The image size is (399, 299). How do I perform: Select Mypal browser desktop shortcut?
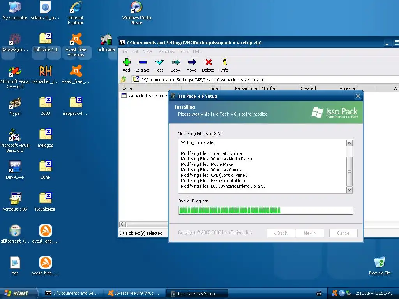tap(15, 107)
